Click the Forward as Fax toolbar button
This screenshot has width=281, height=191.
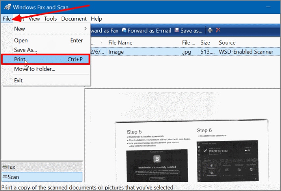coord(105,31)
